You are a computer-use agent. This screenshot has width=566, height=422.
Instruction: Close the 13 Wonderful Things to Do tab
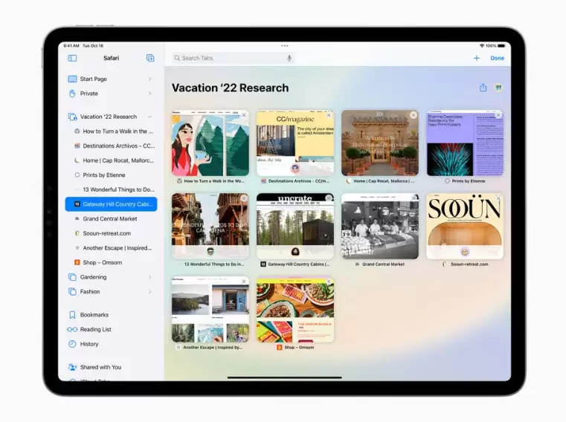click(x=244, y=198)
